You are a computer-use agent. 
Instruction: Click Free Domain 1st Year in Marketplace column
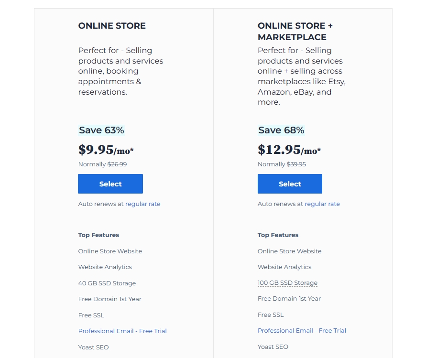tap(289, 299)
